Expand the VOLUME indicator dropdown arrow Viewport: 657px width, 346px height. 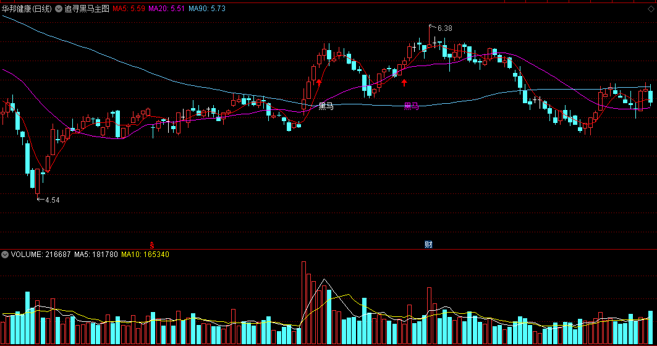[5, 255]
